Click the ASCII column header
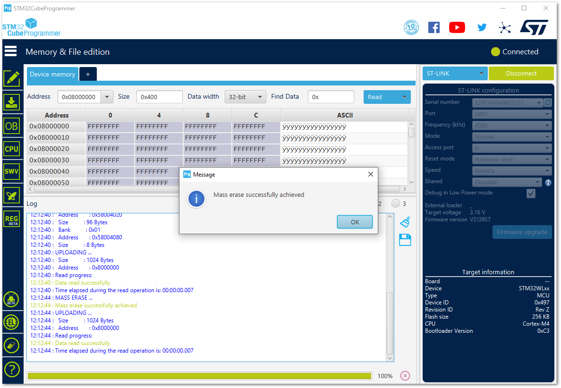Viewport: 561px width, 388px height. [x=345, y=115]
